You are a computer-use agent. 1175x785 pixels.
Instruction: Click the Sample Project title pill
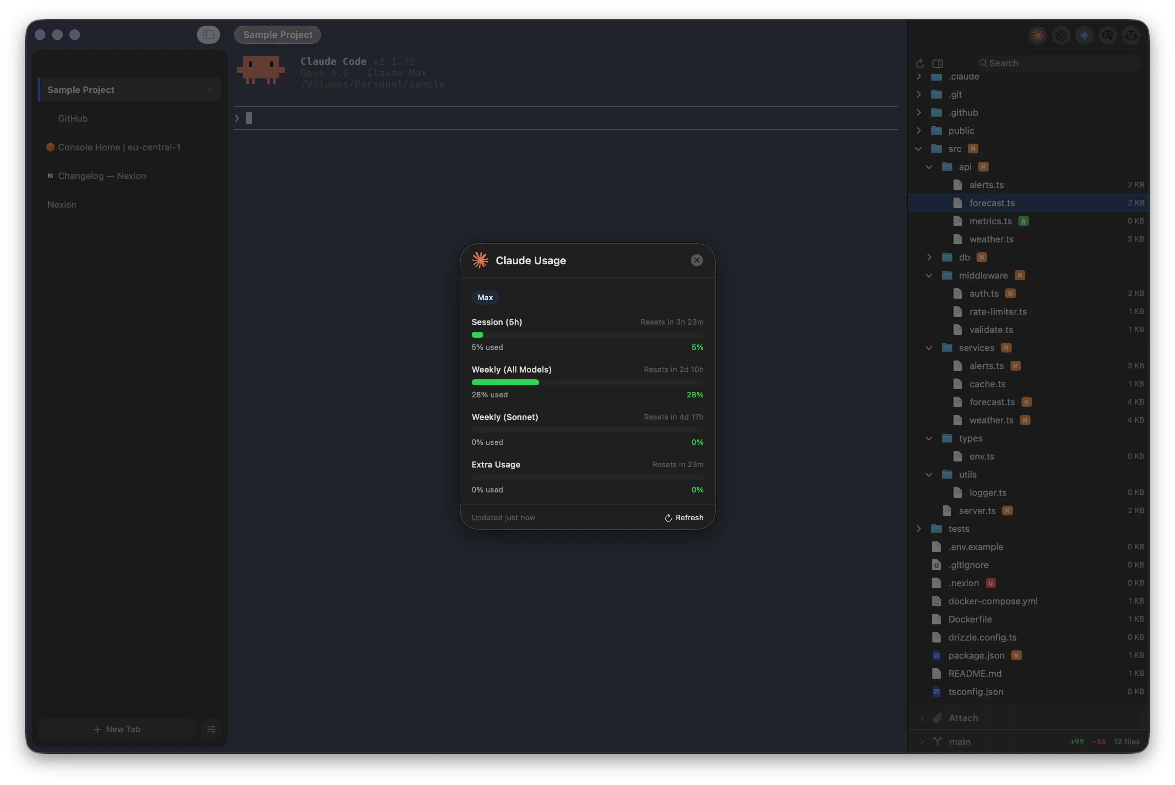pos(278,35)
